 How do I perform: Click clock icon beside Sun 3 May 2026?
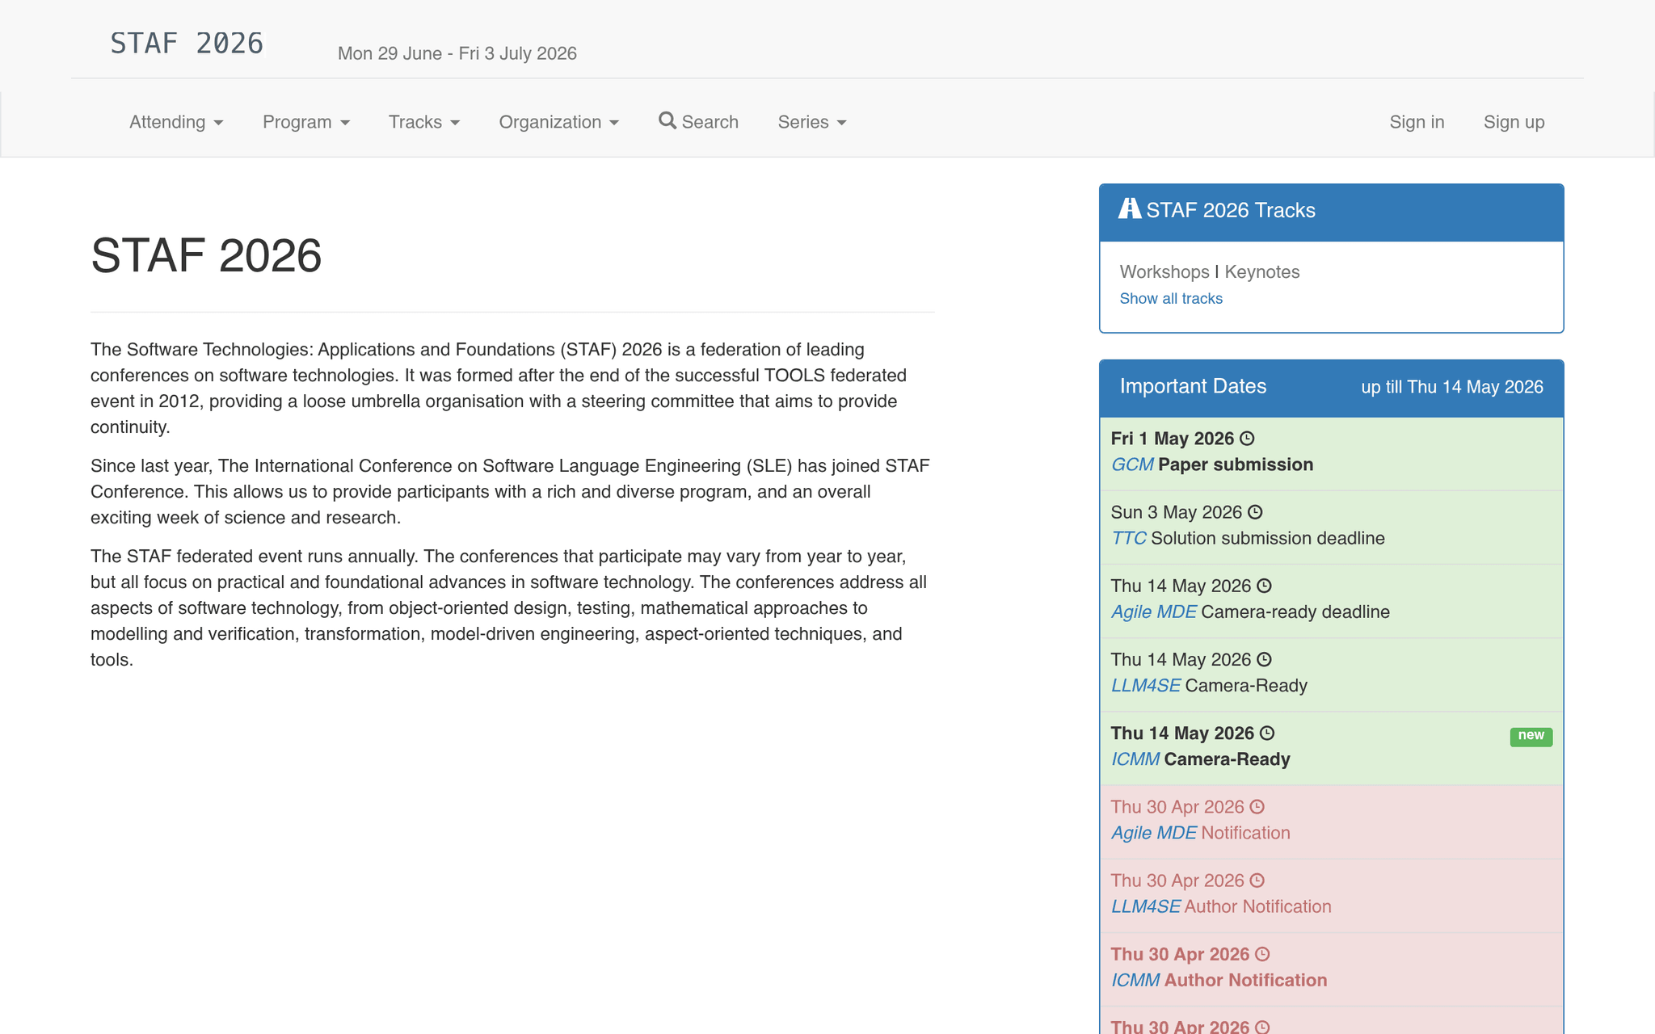(1255, 512)
